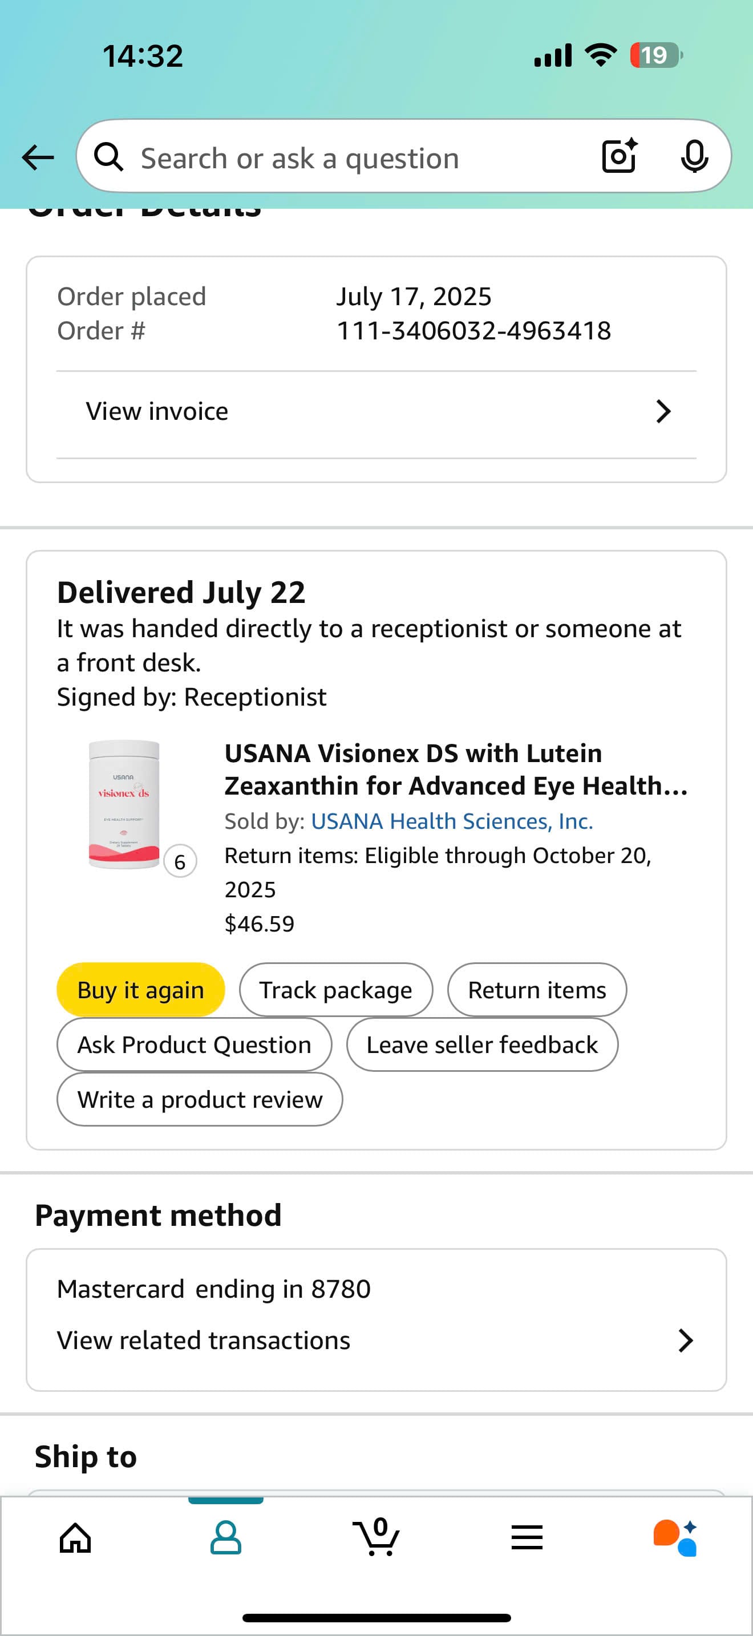Choose Leave seller feedback
Image resolution: width=753 pixels, height=1636 pixels.
(x=482, y=1044)
